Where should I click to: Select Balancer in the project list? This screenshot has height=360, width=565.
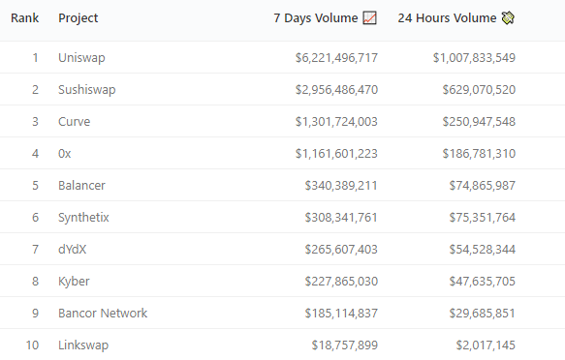81,186
